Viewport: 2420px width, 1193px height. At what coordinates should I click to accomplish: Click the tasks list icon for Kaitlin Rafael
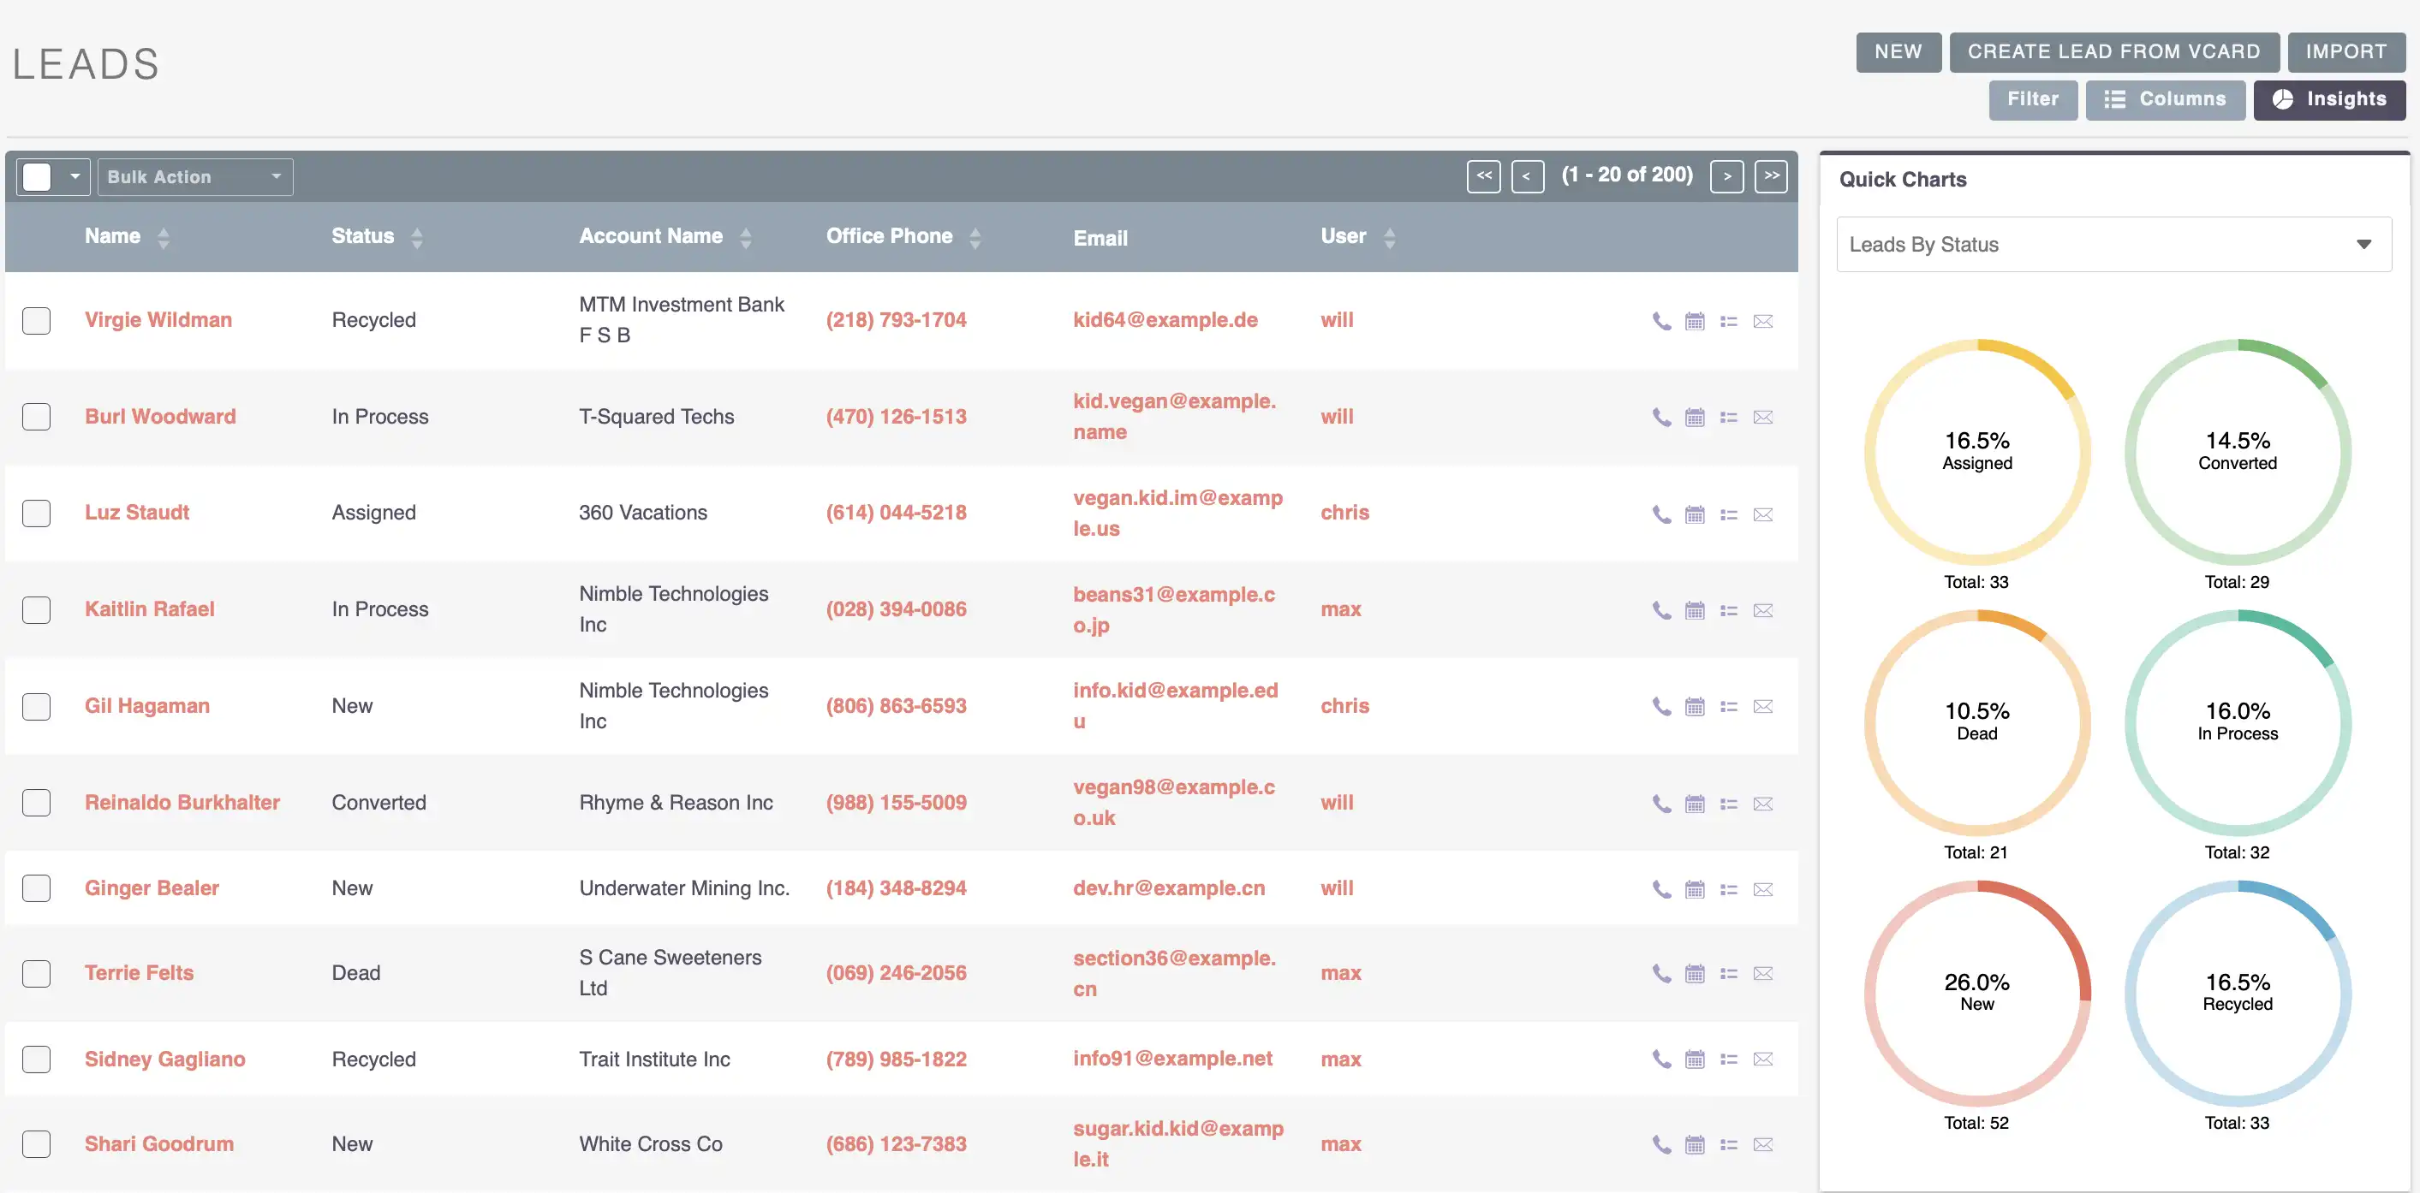point(1729,608)
